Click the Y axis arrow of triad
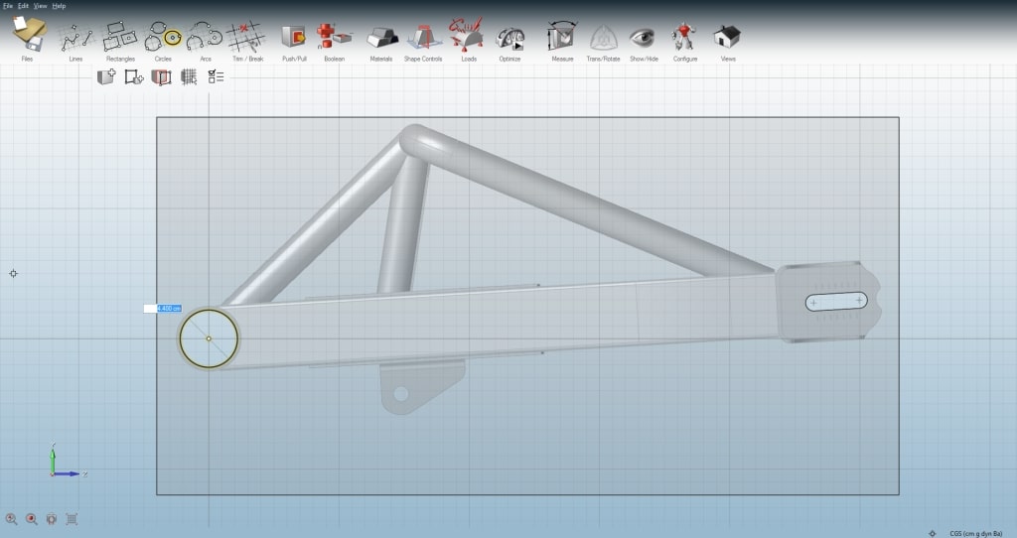 (x=53, y=459)
